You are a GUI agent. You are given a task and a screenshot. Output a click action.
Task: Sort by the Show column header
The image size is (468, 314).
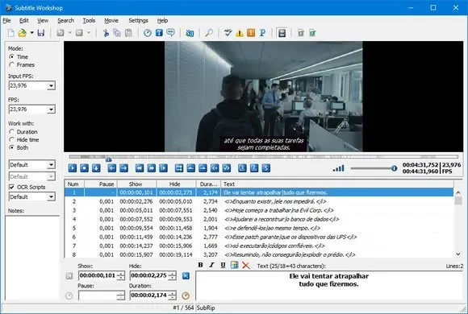(x=136, y=184)
